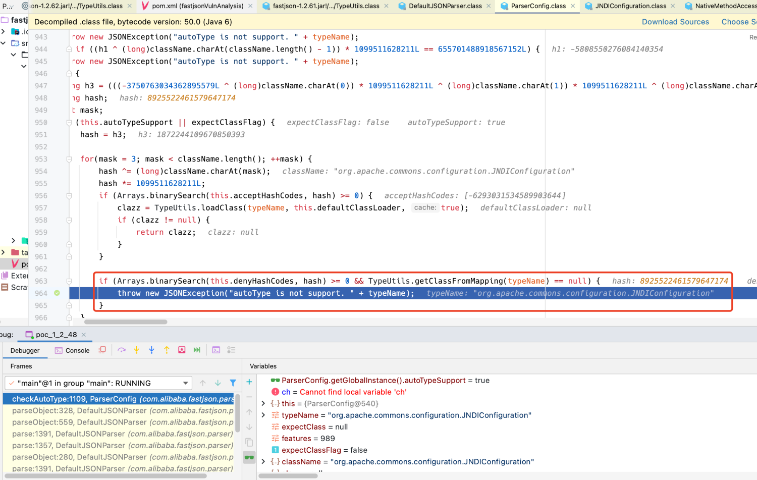Viewport: 757px width, 480px height.
Task: Select the checkAutoType:1109 ParserConfig stack frame
Action: pyautogui.click(x=119, y=399)
